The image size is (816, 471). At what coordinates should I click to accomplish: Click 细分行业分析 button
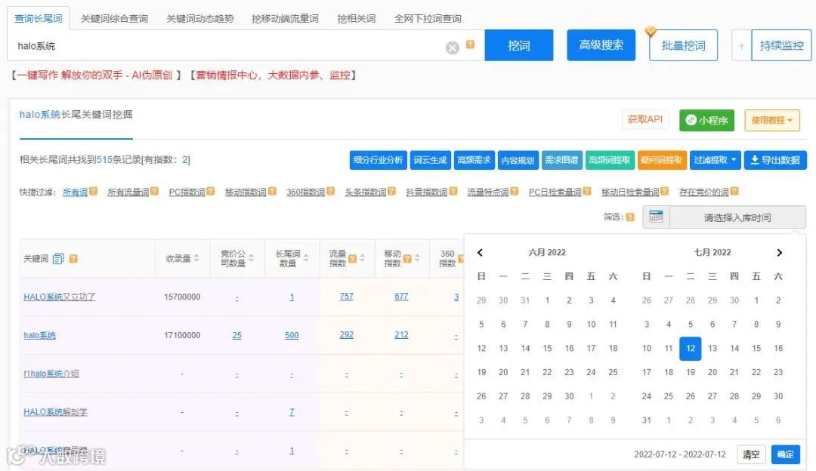point(378,160)
